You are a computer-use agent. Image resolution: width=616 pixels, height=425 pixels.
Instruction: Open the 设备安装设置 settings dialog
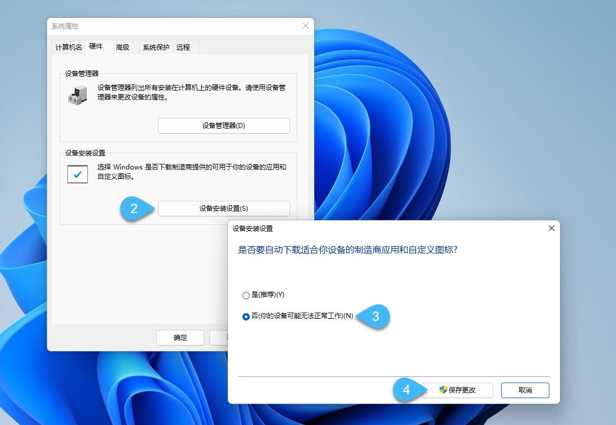(223, 208)
